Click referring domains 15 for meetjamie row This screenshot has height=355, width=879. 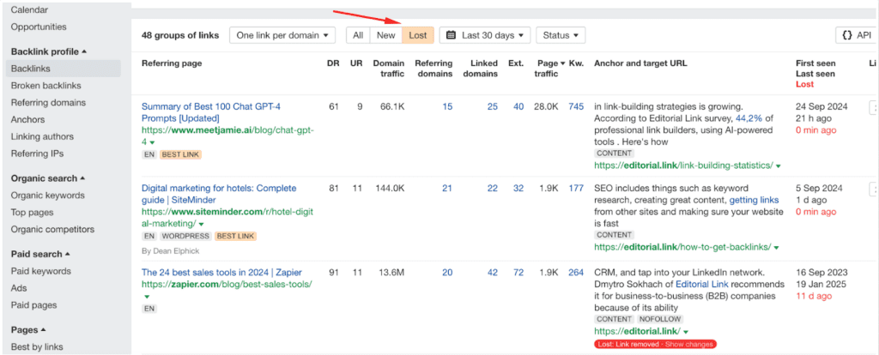coord(446,106)
